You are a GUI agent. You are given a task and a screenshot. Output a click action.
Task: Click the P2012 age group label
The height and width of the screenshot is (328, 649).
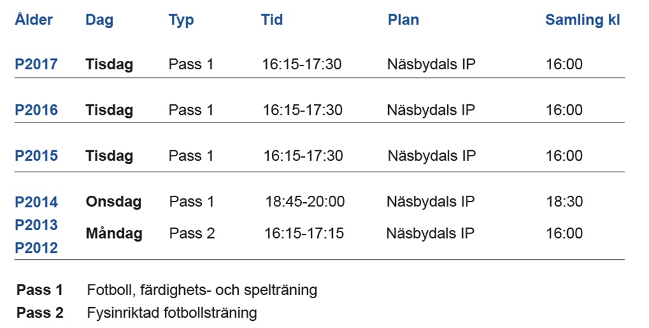tap(36, 248)
